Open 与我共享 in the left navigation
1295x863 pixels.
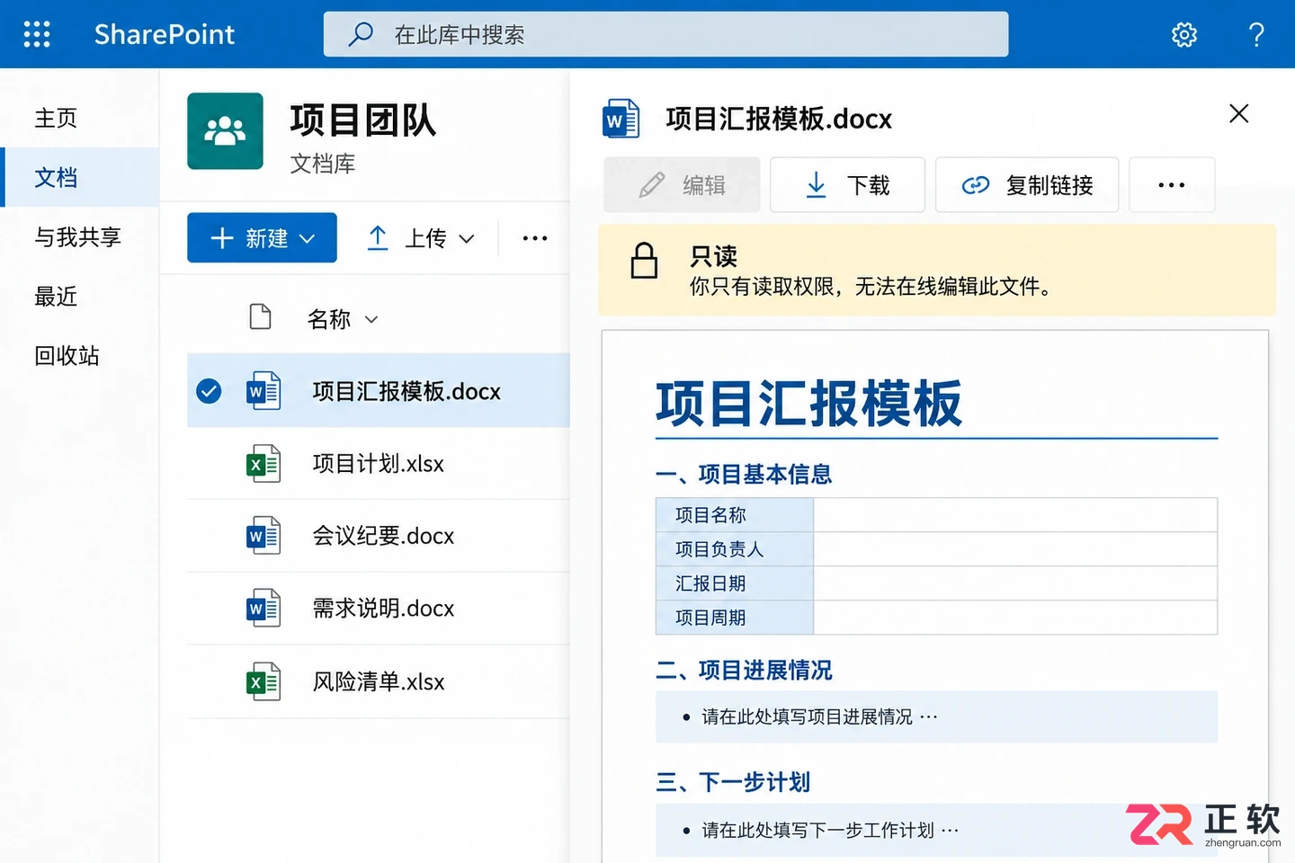(77, 236)
